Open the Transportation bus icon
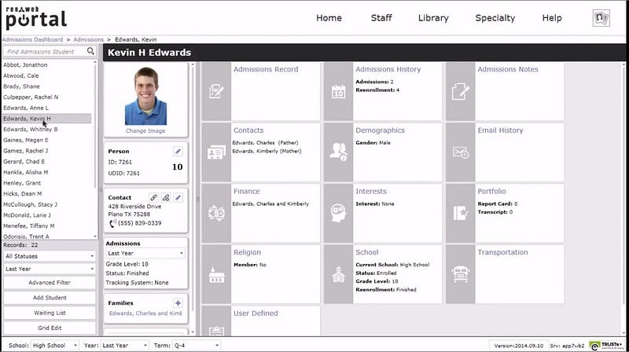 [461, 275]
